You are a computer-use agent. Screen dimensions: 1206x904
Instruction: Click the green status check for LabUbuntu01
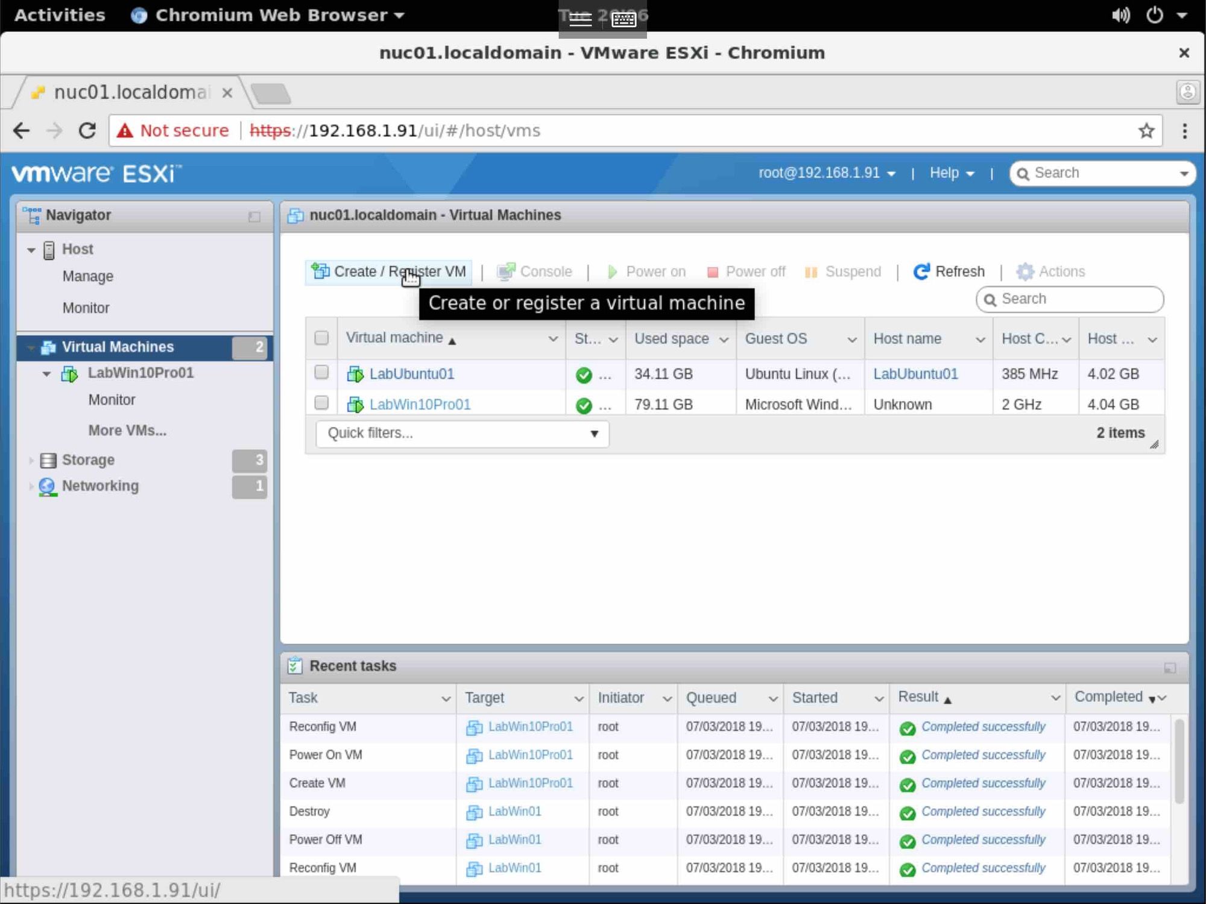[x=584, y=375]
